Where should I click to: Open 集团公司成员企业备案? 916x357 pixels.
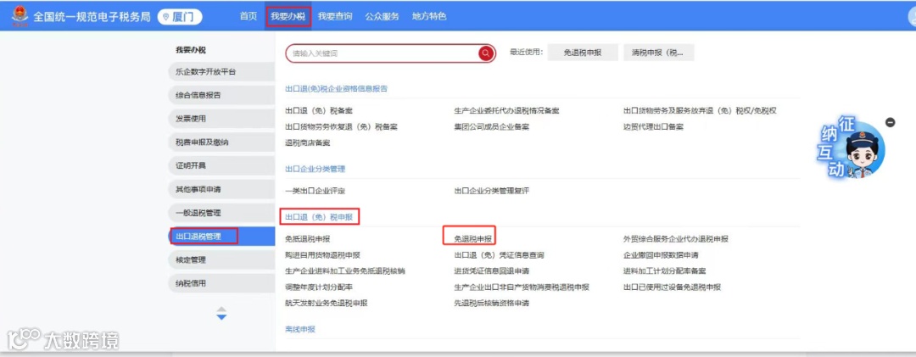pos(492,127)
